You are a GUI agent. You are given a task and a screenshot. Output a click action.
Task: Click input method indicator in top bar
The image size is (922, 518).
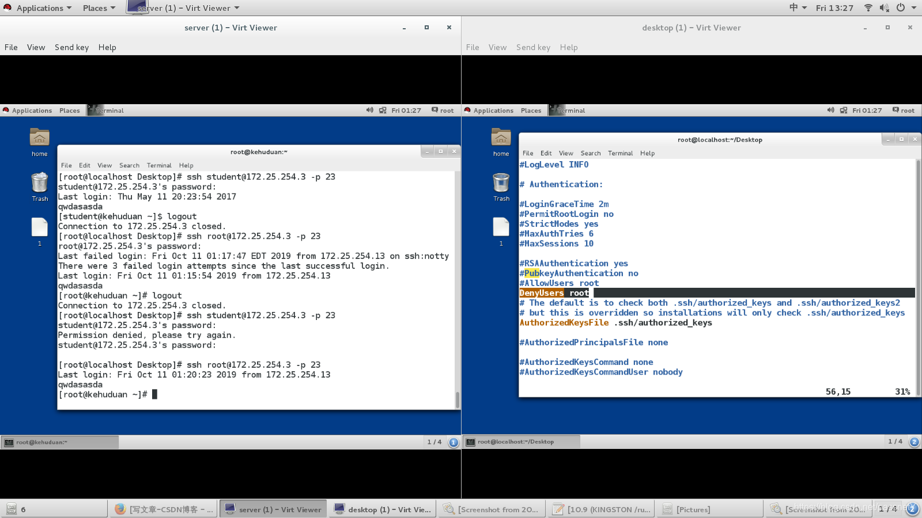coord(798,7)
